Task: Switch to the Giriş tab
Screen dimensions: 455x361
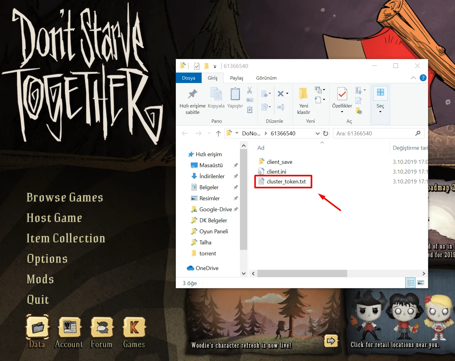Action: (x=212, y=78)
